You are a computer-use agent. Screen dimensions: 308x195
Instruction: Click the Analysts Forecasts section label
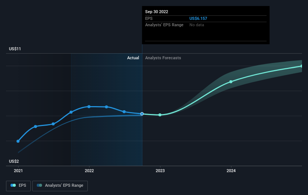tap(163, 58)
